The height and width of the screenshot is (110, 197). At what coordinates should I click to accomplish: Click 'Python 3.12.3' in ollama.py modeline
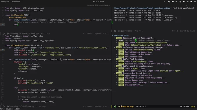tap(102, 106)
